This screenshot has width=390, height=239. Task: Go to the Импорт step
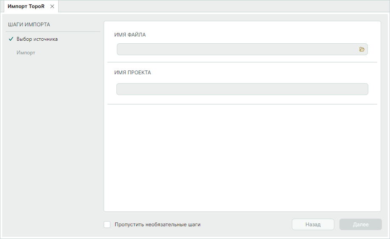click(26, 53)
